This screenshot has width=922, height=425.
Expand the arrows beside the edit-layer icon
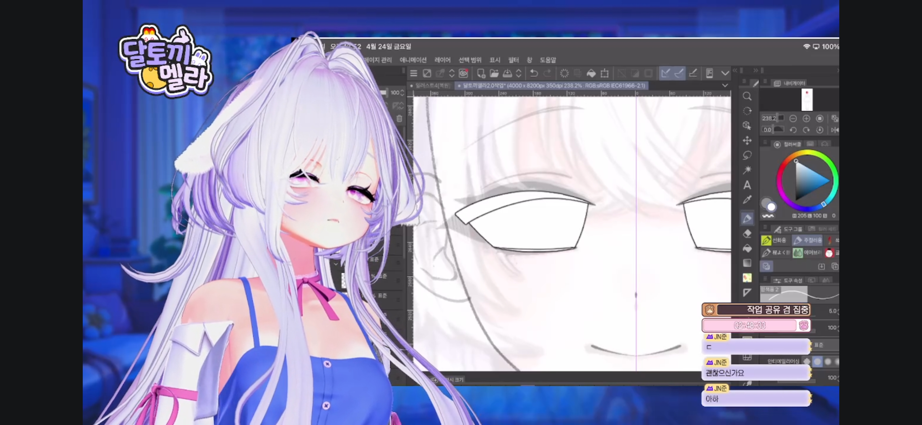(x=452, y=73)
